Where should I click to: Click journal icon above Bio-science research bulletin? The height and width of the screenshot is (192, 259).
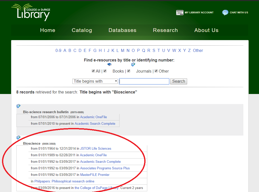[18, 106]
